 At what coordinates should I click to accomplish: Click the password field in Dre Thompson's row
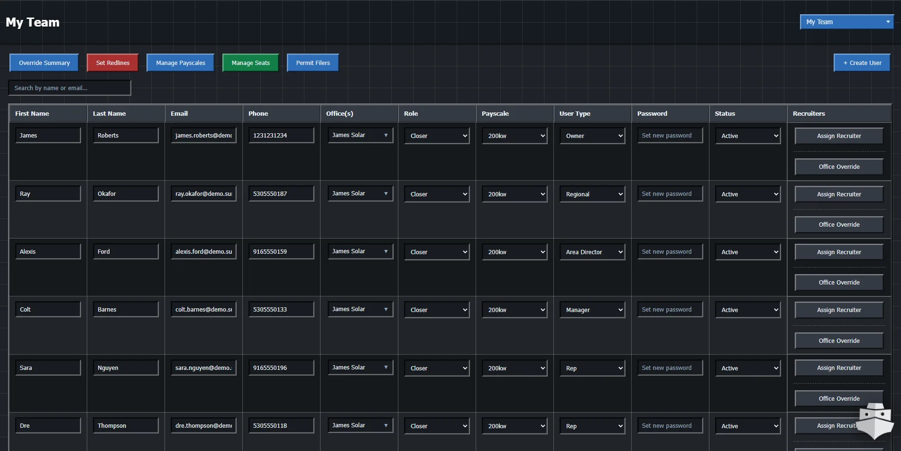pyautogui.click(x=670, y=426)
